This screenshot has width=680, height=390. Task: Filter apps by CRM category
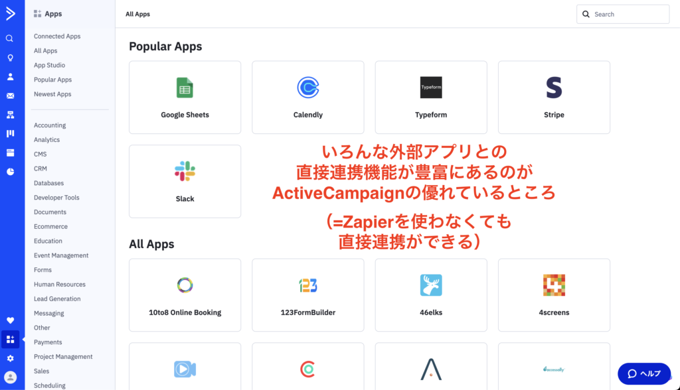click(x=41, y=168)
